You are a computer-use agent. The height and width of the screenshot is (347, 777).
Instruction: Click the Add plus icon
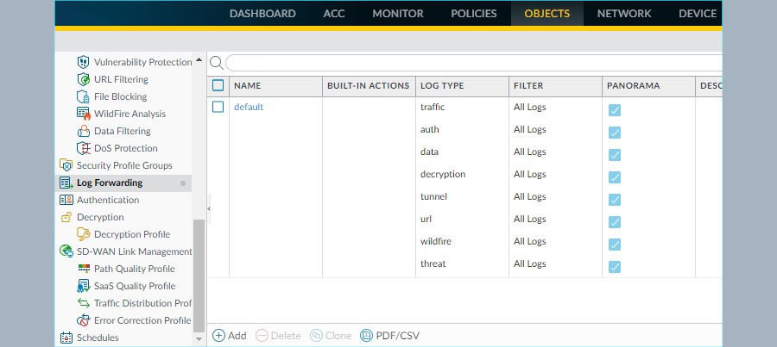coord(218,336)
